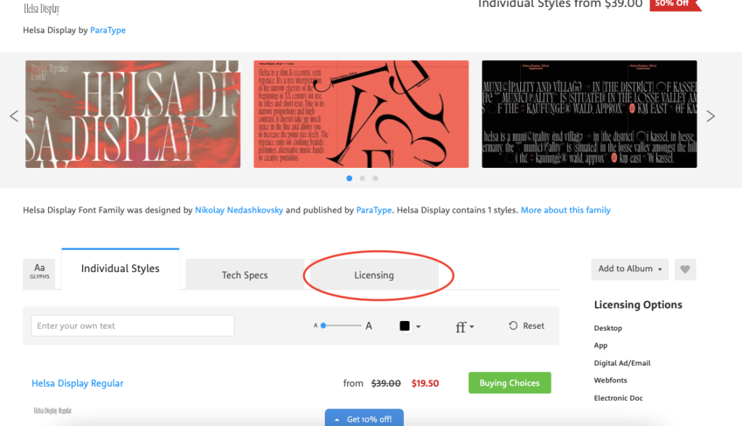This screenshot has height=426, width=742.
Task: Click More about this family link
Action: pos(566,210)
